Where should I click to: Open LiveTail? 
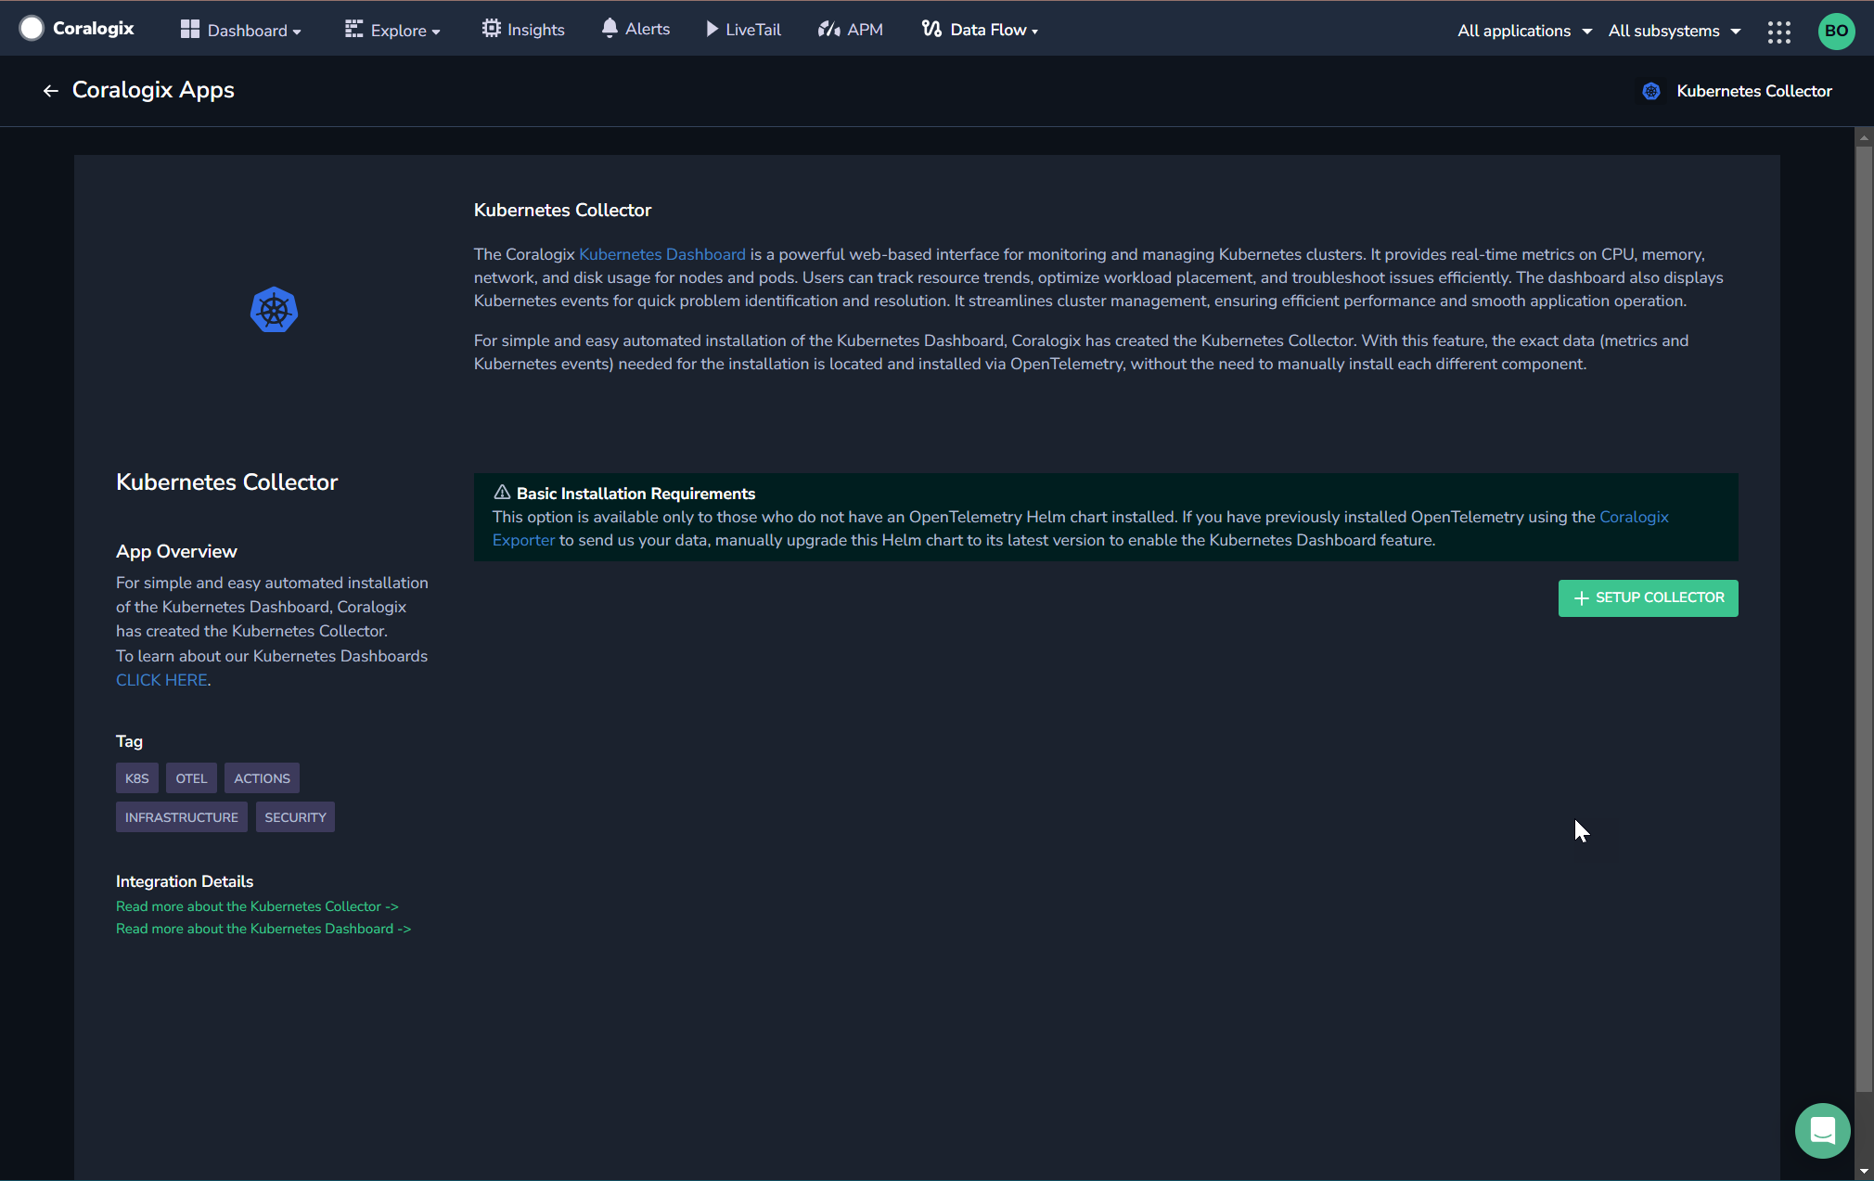click(743, 30)
